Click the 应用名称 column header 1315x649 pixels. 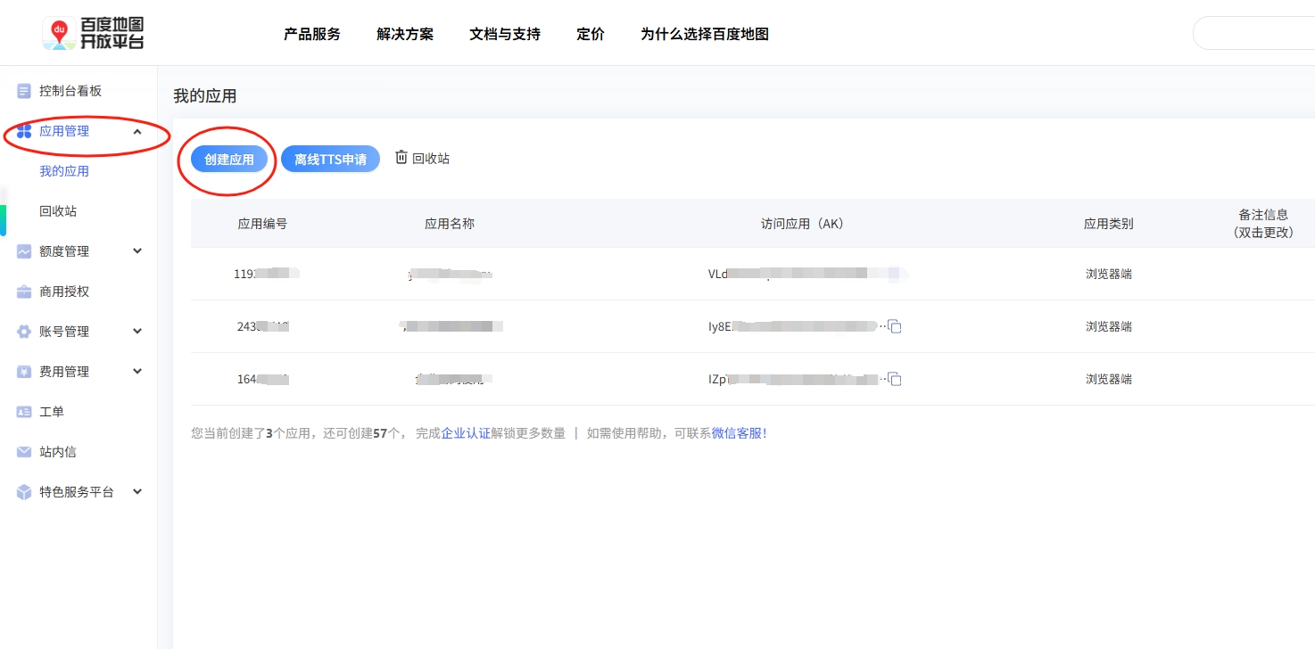coord(450,224)
